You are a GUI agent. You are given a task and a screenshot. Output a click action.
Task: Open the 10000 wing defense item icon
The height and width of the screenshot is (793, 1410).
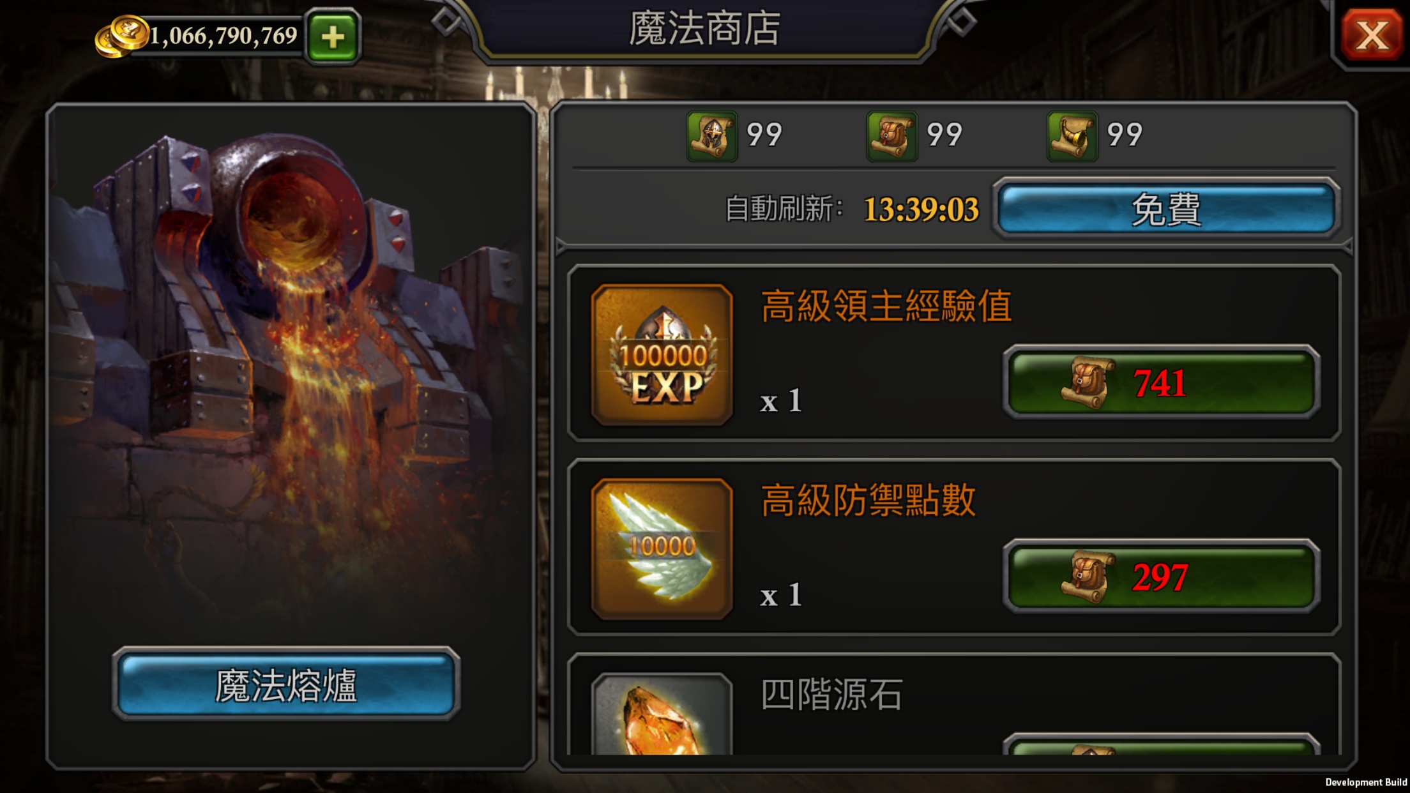pyautogui.click(x=662, y=548)
